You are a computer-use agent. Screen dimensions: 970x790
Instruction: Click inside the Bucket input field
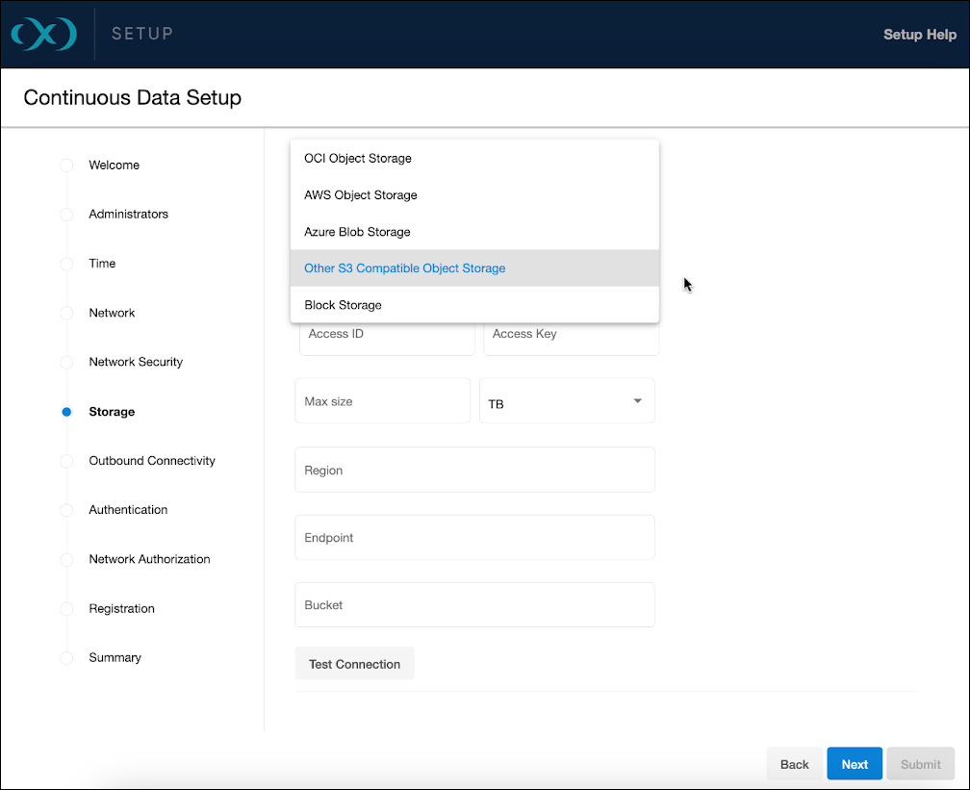point(473,604)
